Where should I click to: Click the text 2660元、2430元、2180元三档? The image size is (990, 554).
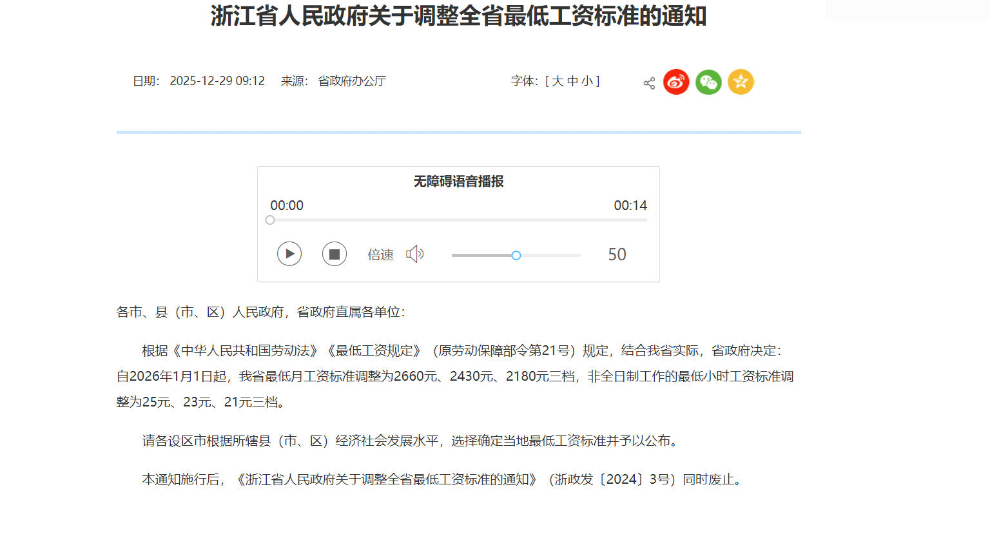[x=485, y=376]
